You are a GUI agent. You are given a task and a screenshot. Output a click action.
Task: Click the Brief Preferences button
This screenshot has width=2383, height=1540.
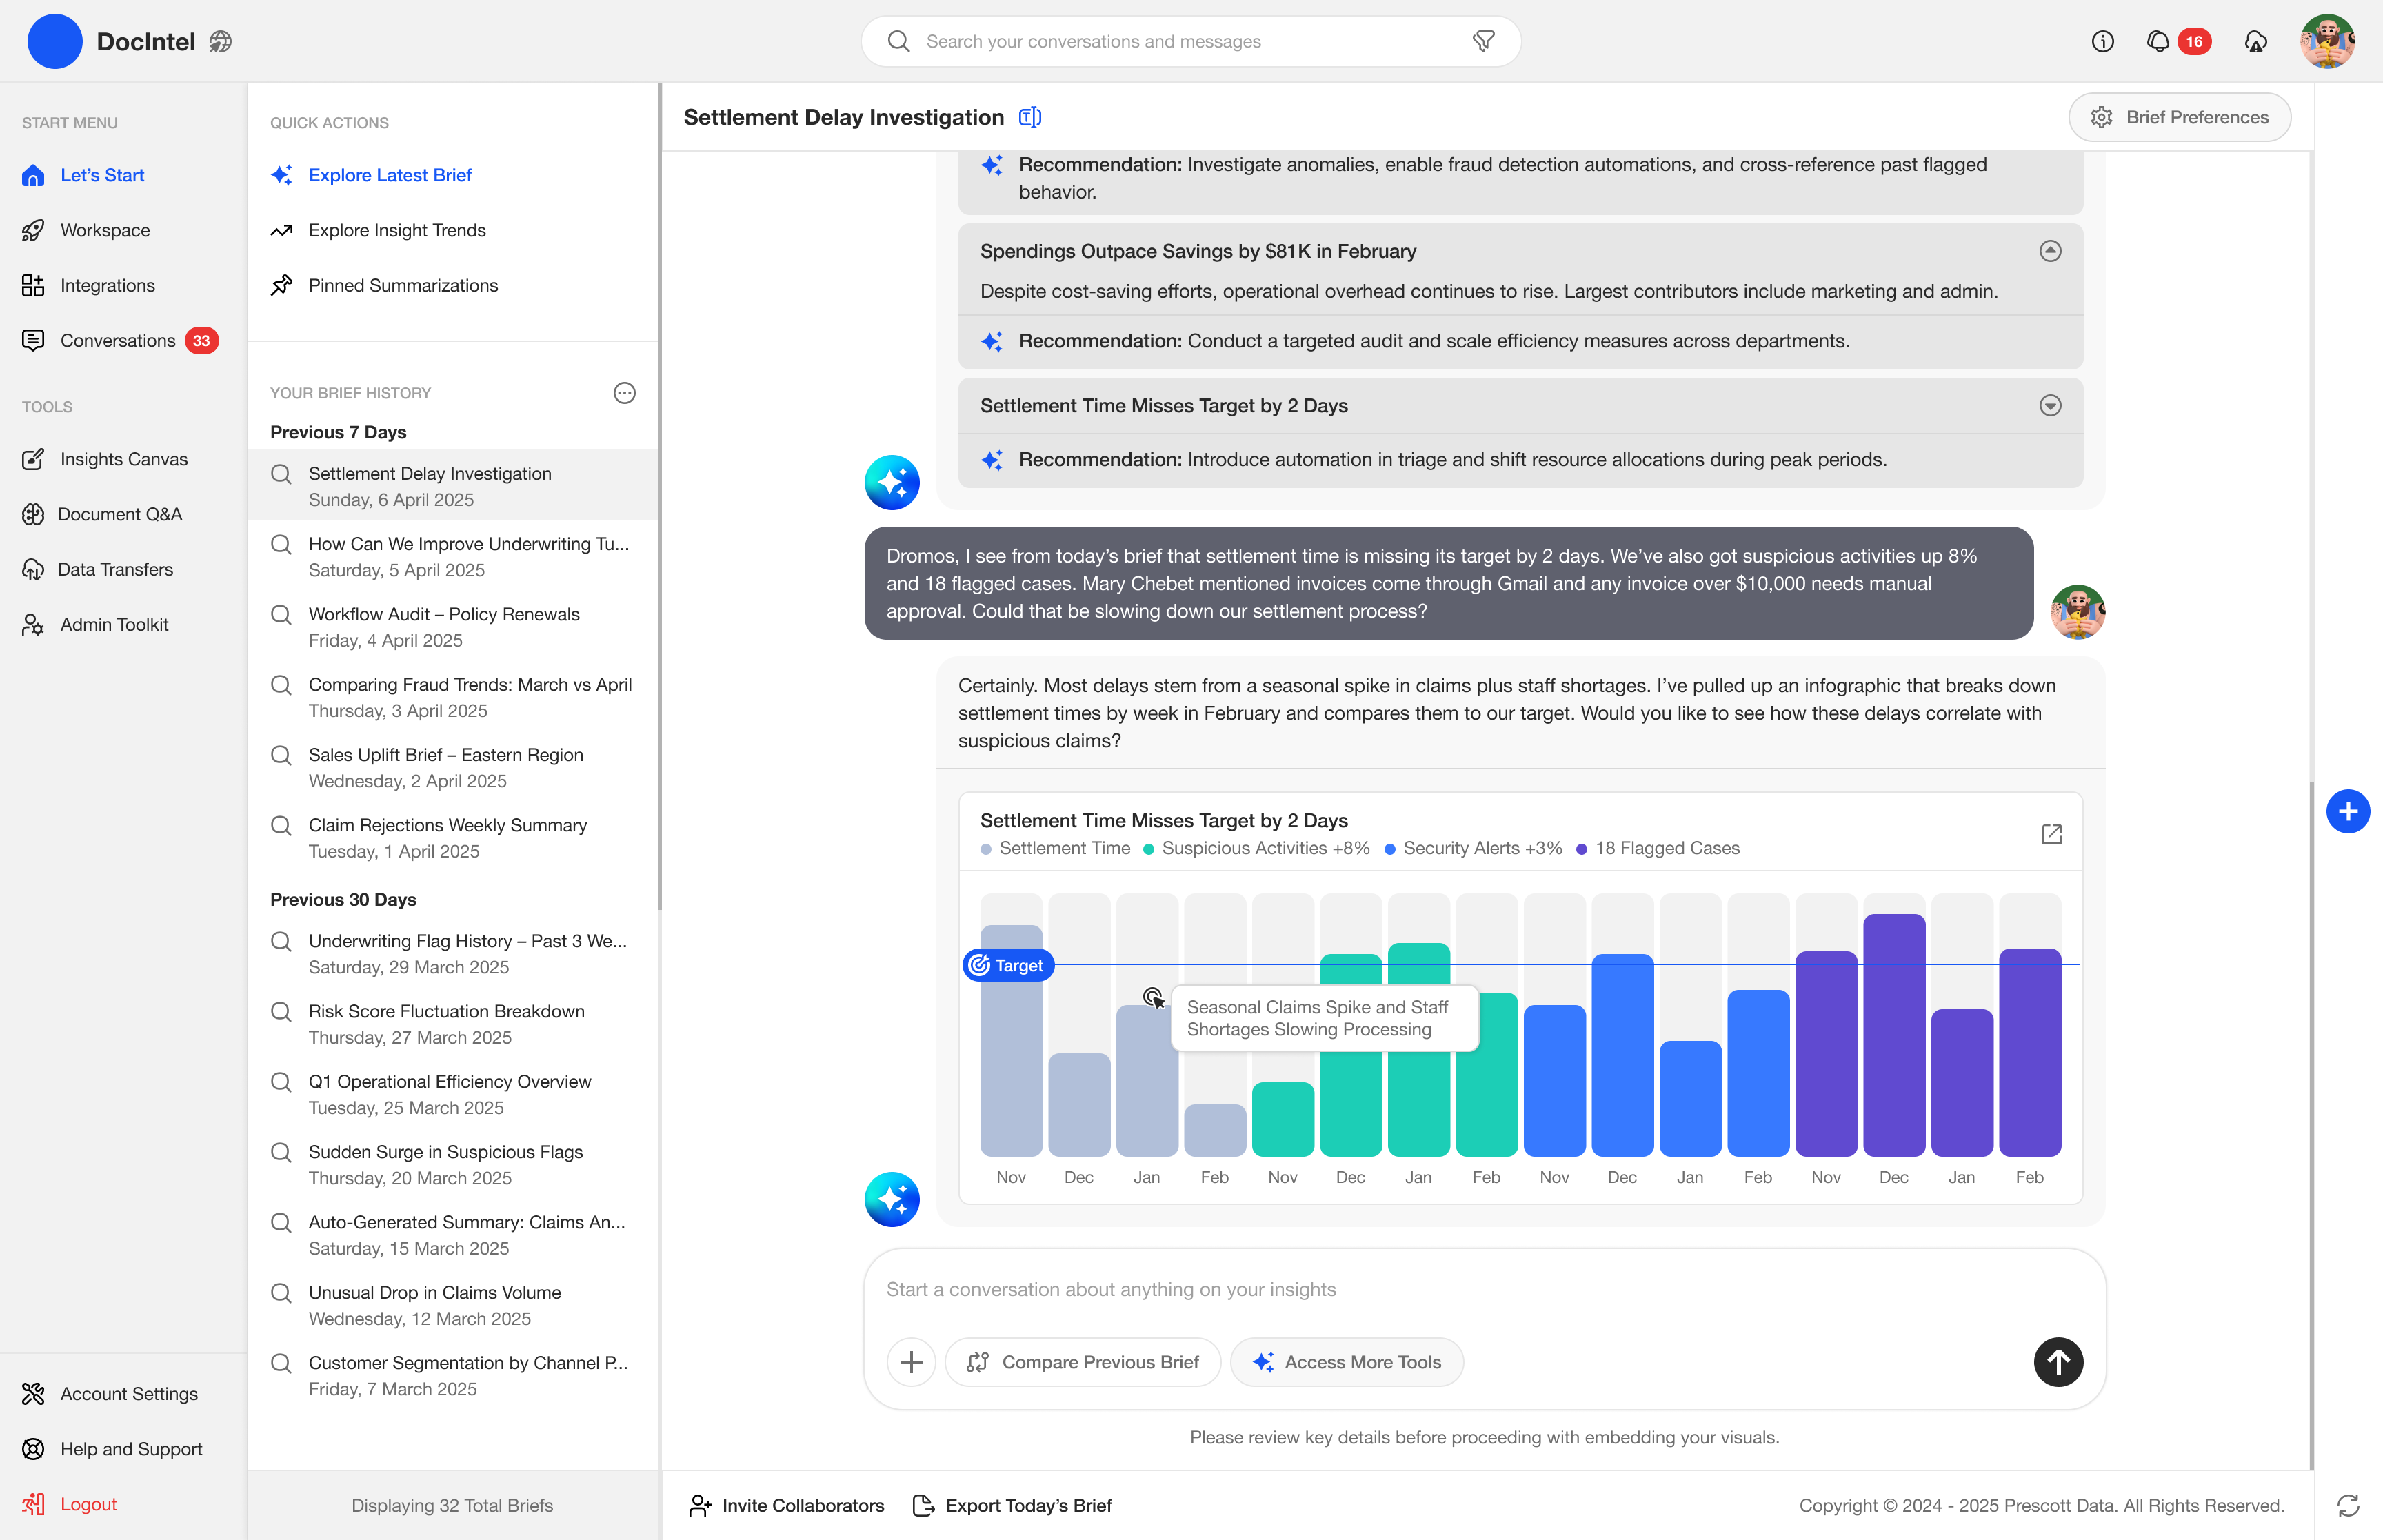point(2179,118)
